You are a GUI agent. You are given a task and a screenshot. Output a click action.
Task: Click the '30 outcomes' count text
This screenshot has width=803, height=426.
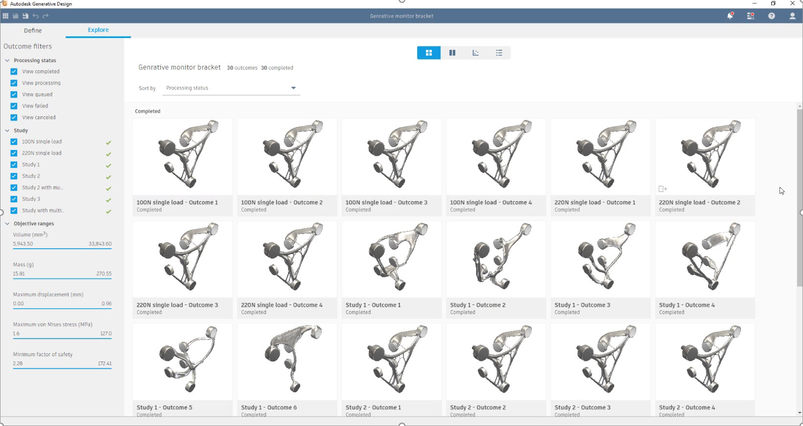click(242, 68)
